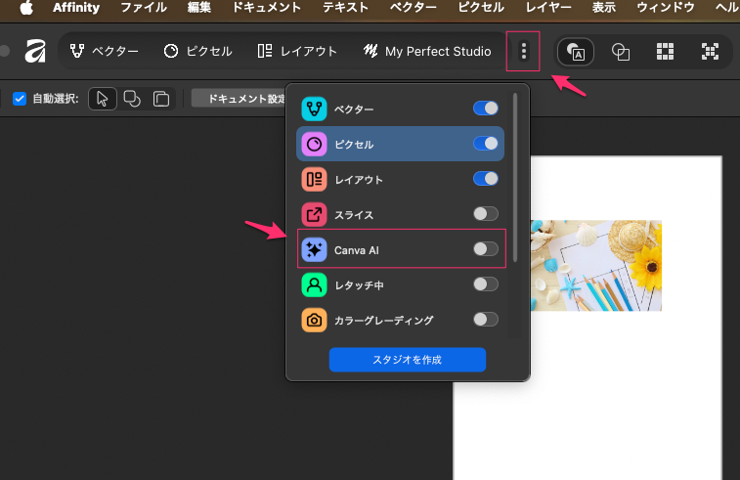Disable the ベクター studio toggle
Screen dimensions: 740x480
point(485,109)
